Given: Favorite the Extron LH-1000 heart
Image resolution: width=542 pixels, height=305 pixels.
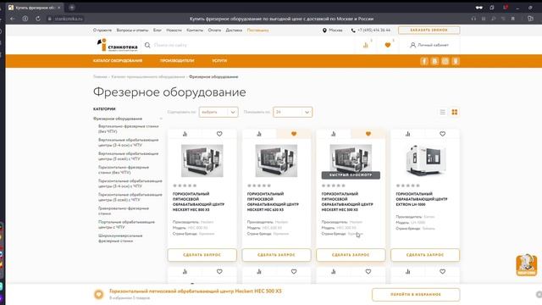Looking at the screenshot, I should tap(442, 134).
